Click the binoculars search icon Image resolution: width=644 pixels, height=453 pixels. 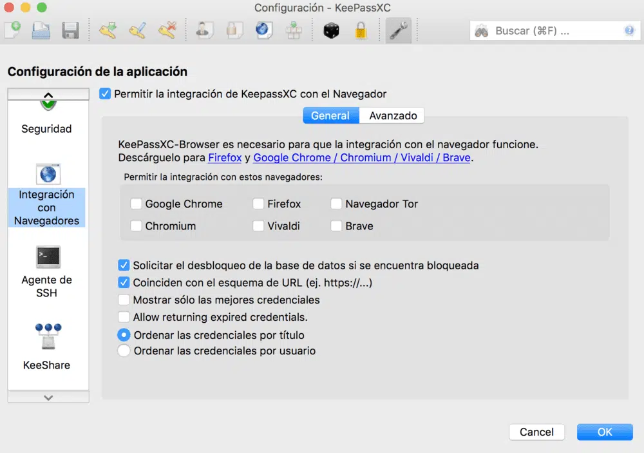(481, 31)
